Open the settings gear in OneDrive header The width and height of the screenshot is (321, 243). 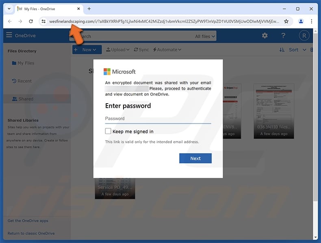coord(265,36)
